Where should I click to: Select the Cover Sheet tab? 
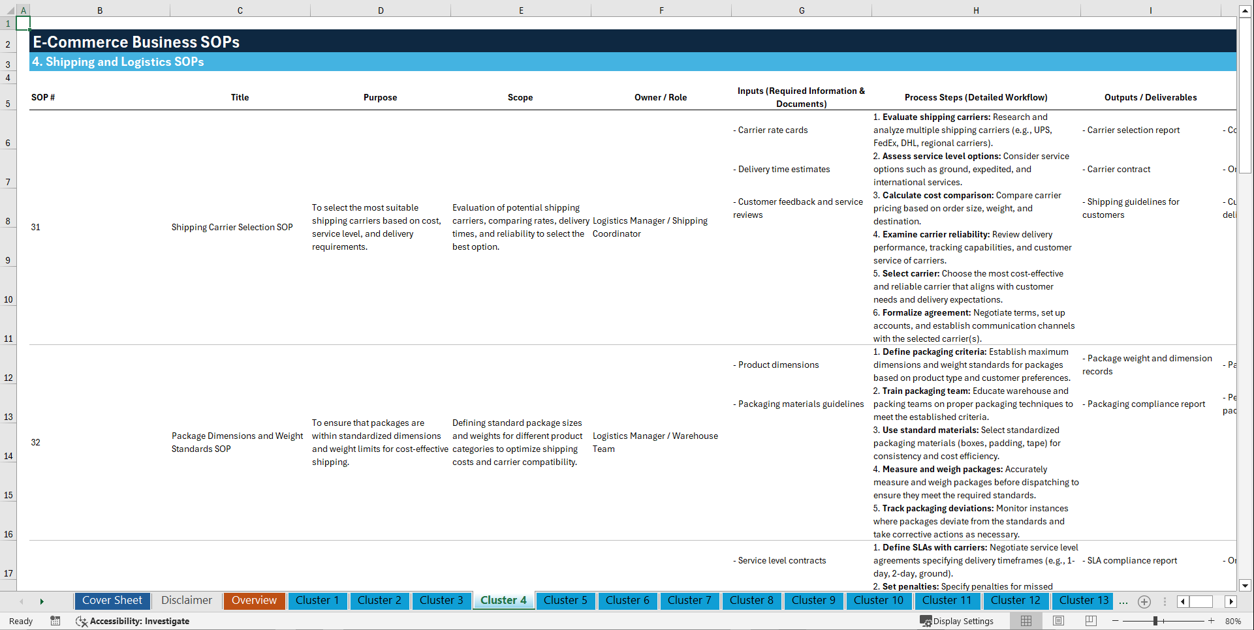[112, 601]
